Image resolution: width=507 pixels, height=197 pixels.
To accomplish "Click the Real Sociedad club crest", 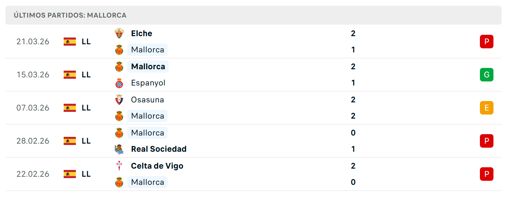I will tap(119, 149).
